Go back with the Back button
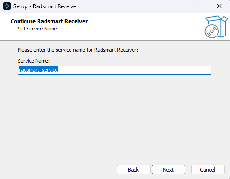Screen dimensions: 230x179 [134, 170]
